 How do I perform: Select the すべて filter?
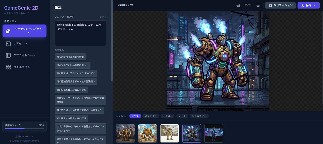click(135, 116)
